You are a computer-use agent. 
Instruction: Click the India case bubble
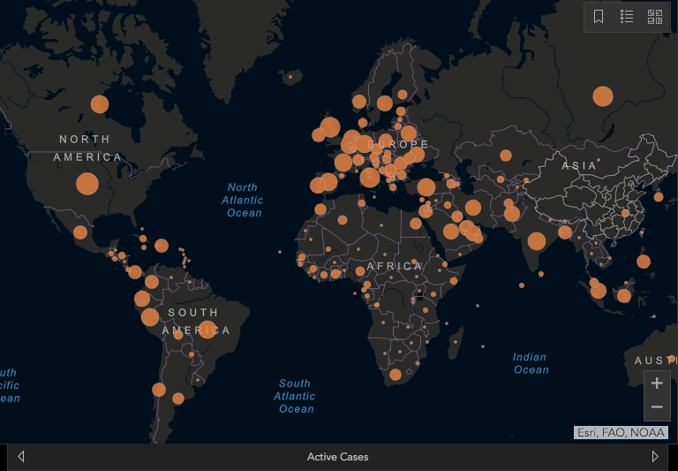pos(537,241)
